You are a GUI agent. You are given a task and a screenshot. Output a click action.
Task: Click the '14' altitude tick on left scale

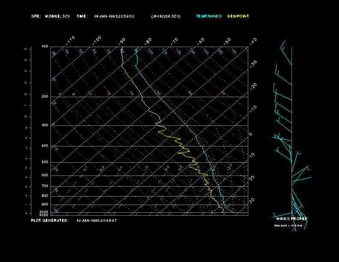click(x=25, y=71)
